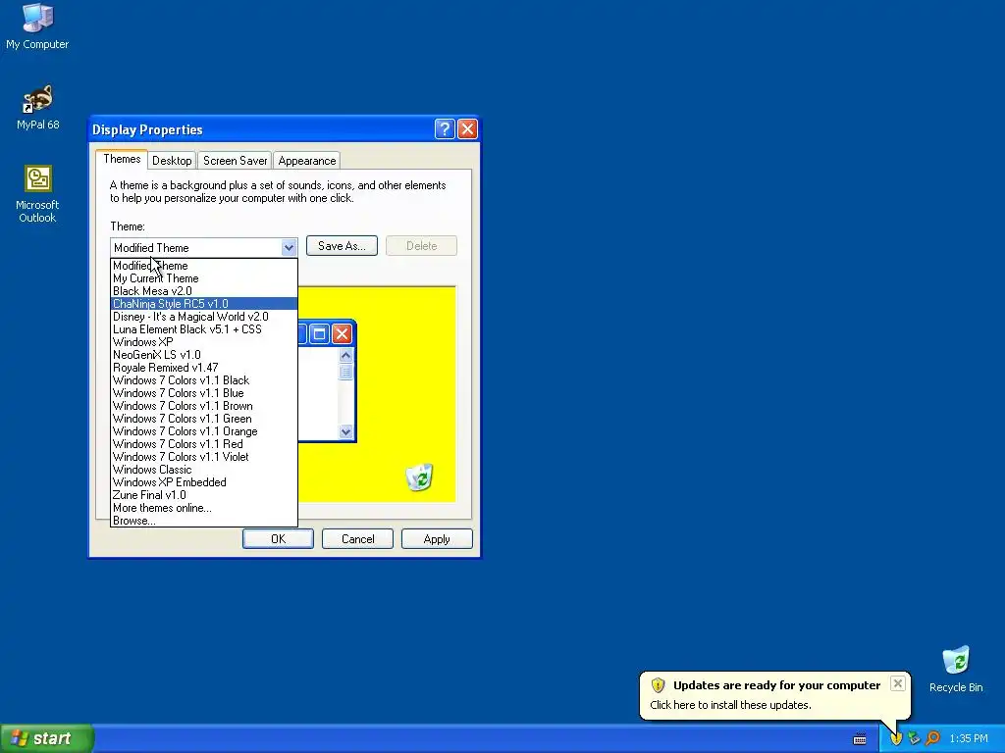Select Windows 7 Colors v1.1 Orange

pyautogui.click(x=204, y=431)
